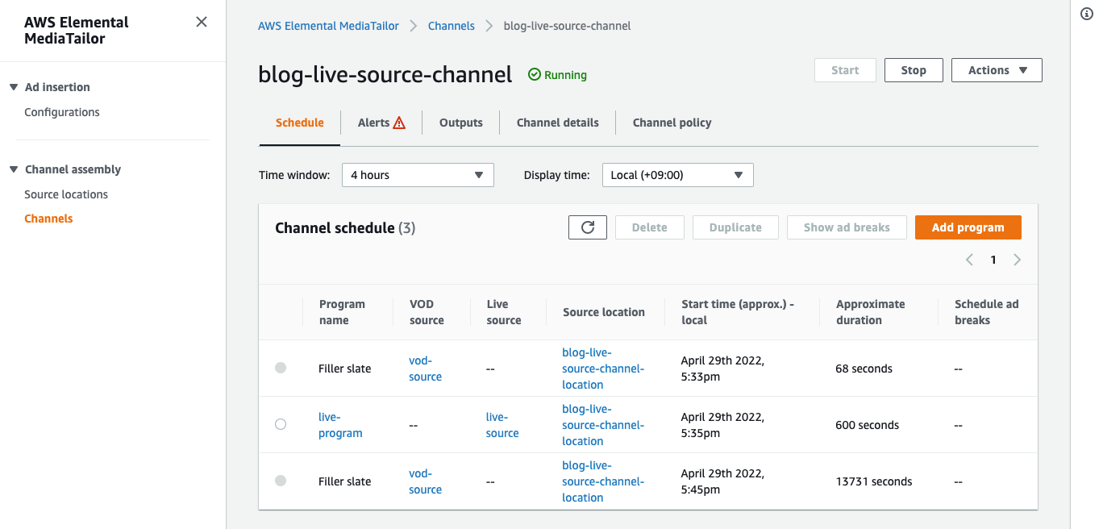Click the Schedule ad breaks column header
1103x529 pixels.
pos(987,312)
